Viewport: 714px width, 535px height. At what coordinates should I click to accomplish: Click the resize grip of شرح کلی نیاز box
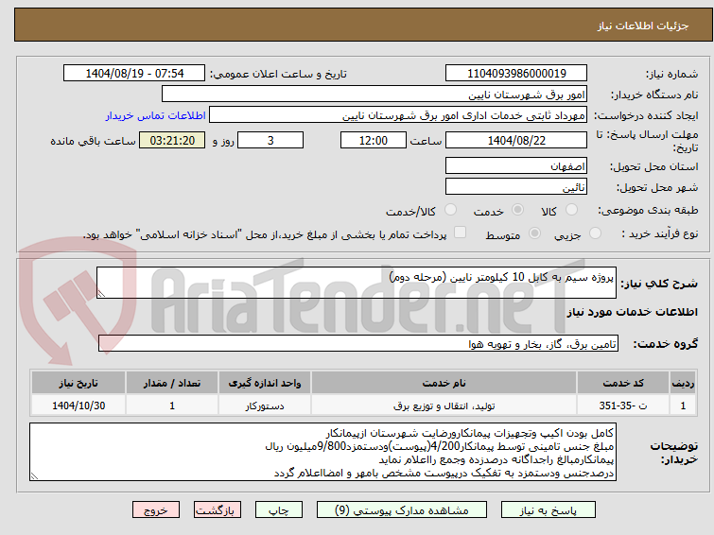[x=101, y=294]
